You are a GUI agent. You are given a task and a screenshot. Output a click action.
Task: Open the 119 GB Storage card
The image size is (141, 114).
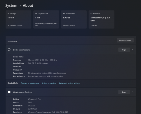point(18,19)
